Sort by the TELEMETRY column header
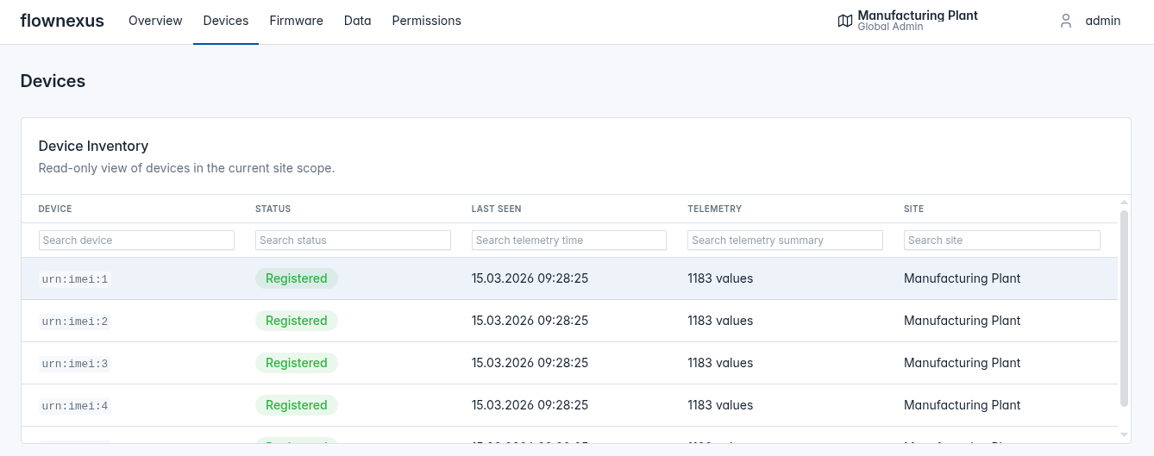Viewport: 1154px width, 456px height. [x=714, y=209]
